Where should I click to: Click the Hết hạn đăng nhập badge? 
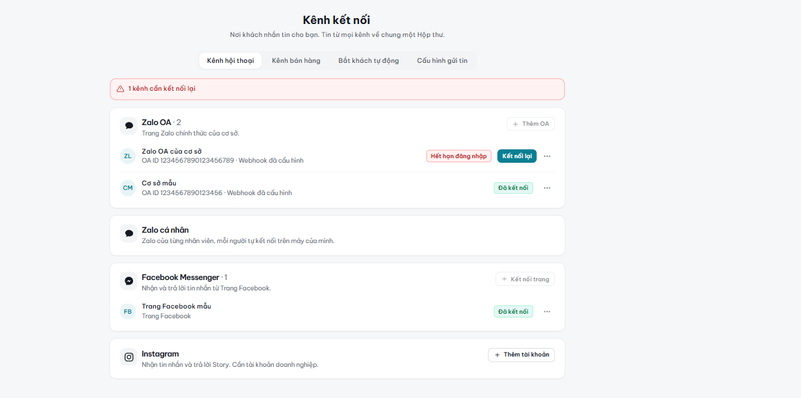pos(459,156)
